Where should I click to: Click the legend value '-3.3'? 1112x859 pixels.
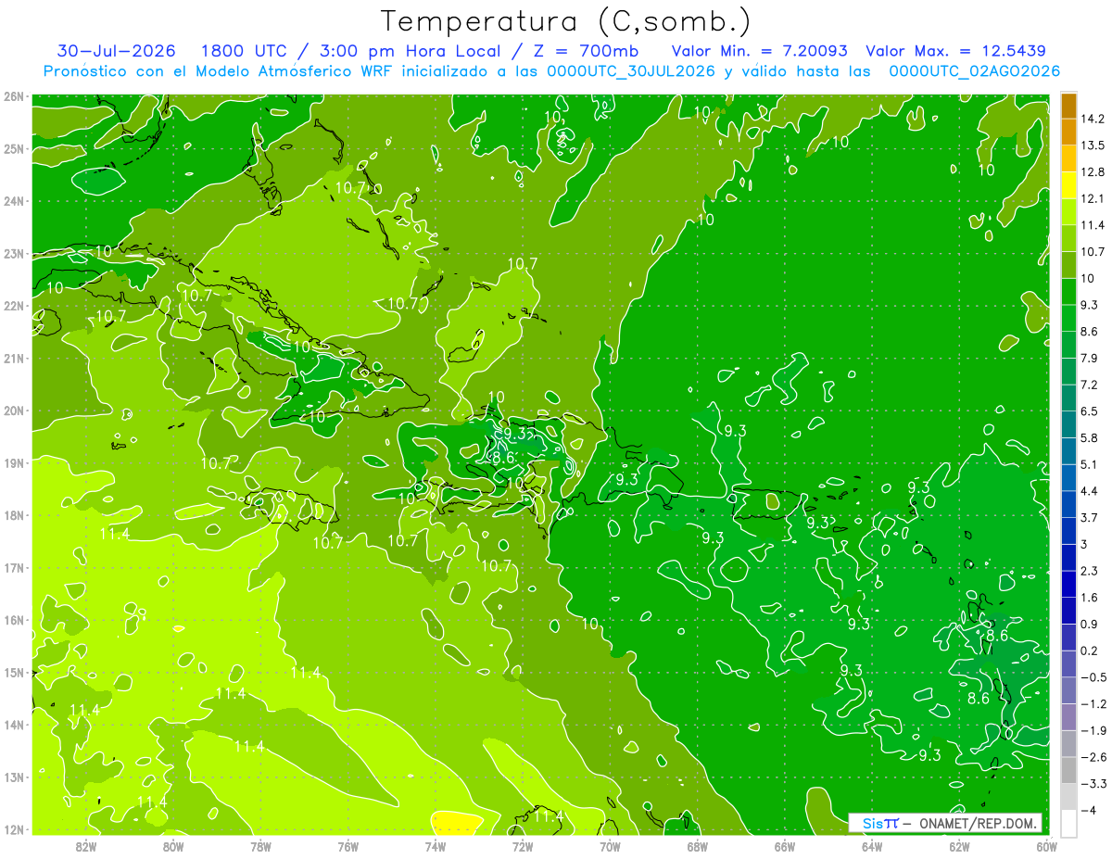[x=1092, y=783]
